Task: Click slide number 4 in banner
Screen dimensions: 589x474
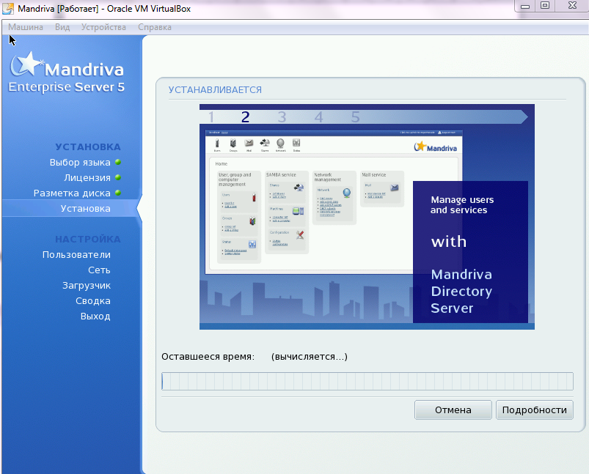Action: coord(318,117)
